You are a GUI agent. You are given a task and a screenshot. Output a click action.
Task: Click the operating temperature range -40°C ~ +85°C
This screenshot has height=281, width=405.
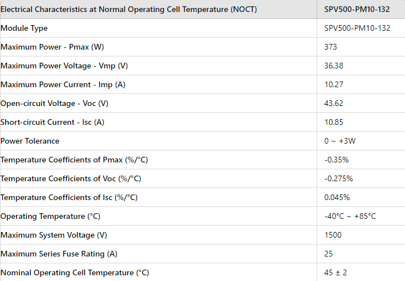350,216
